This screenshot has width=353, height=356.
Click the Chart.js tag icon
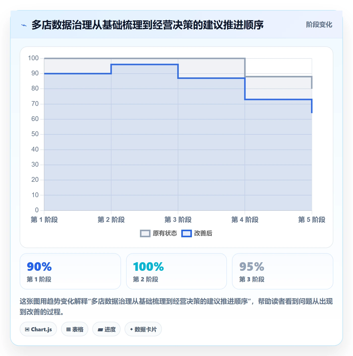click(x=27, y=329)
